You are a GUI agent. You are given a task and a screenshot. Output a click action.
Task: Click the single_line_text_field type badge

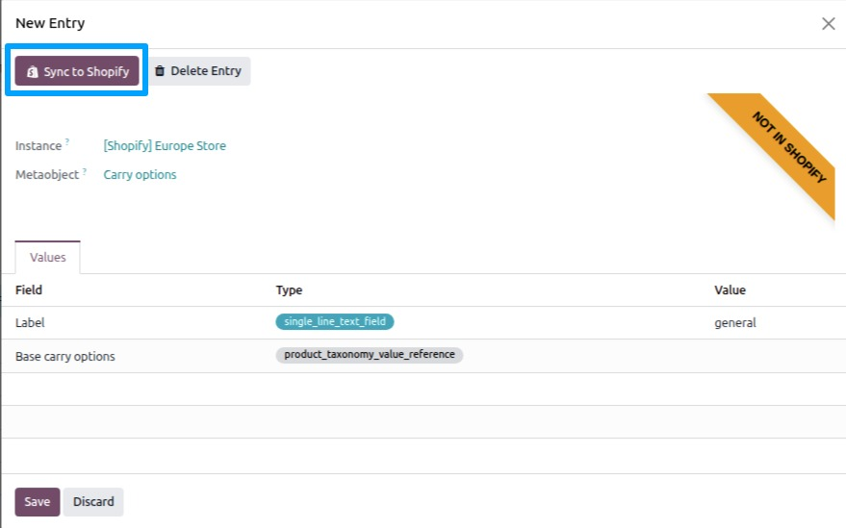[335, 321]
